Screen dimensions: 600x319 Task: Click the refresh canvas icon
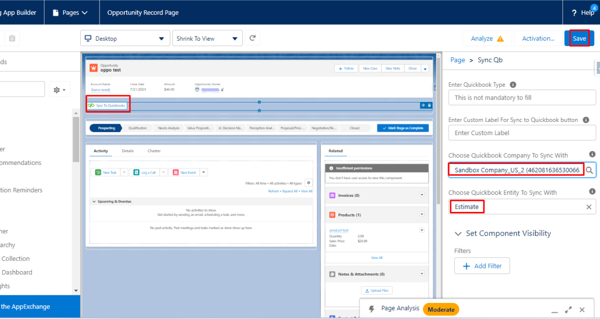(252, 38)
